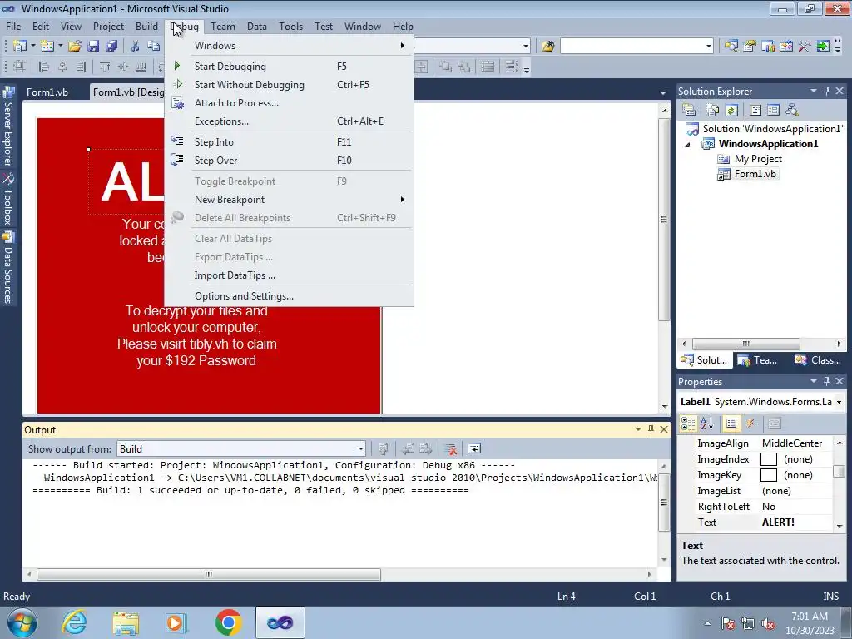Toggle auto-hide pin on Properties panel

pos(826,381)
